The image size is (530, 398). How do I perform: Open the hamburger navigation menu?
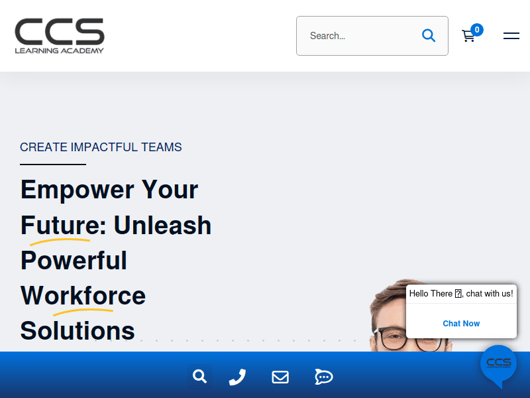point(511,36)
